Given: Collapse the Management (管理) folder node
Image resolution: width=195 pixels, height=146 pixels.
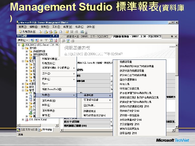Looking at the screenshot, I should point(23,90).
